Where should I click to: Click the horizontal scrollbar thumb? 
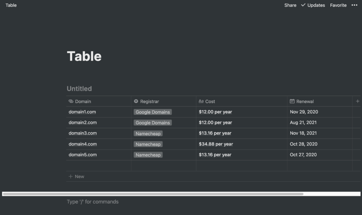click(x=153, y=194)
